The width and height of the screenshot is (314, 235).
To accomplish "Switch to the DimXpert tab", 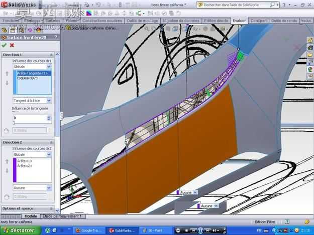I will coord(259,21).
